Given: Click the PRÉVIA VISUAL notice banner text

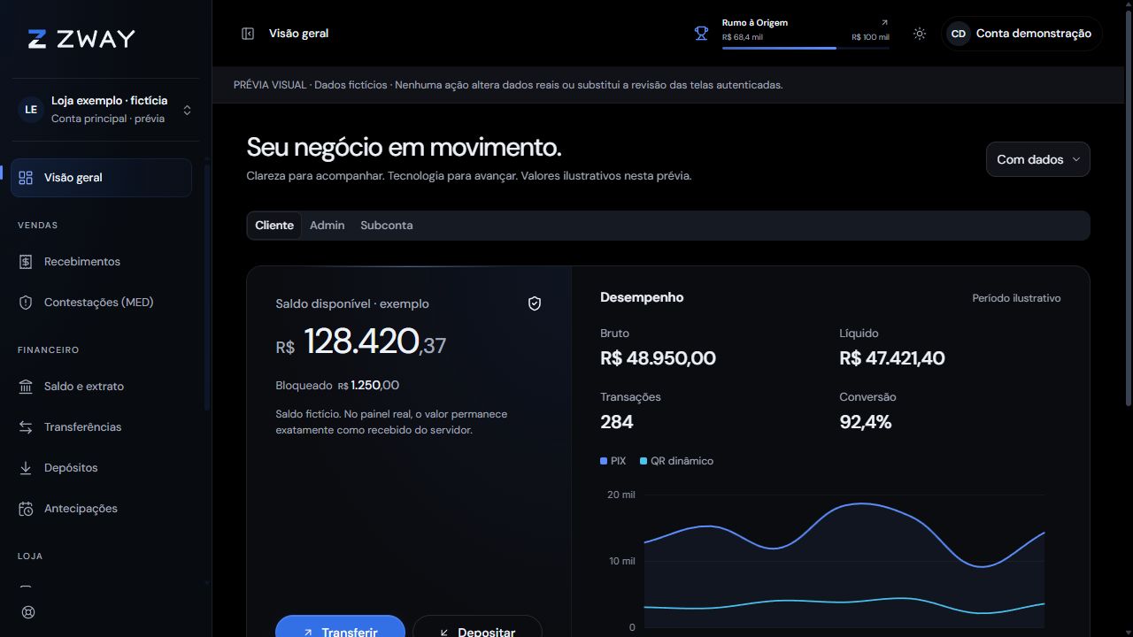Looking at the screenshot, I should coord(508,85).
